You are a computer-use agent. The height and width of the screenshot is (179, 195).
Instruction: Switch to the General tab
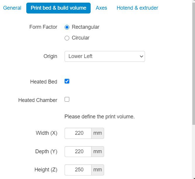click(x=12, y=8)
